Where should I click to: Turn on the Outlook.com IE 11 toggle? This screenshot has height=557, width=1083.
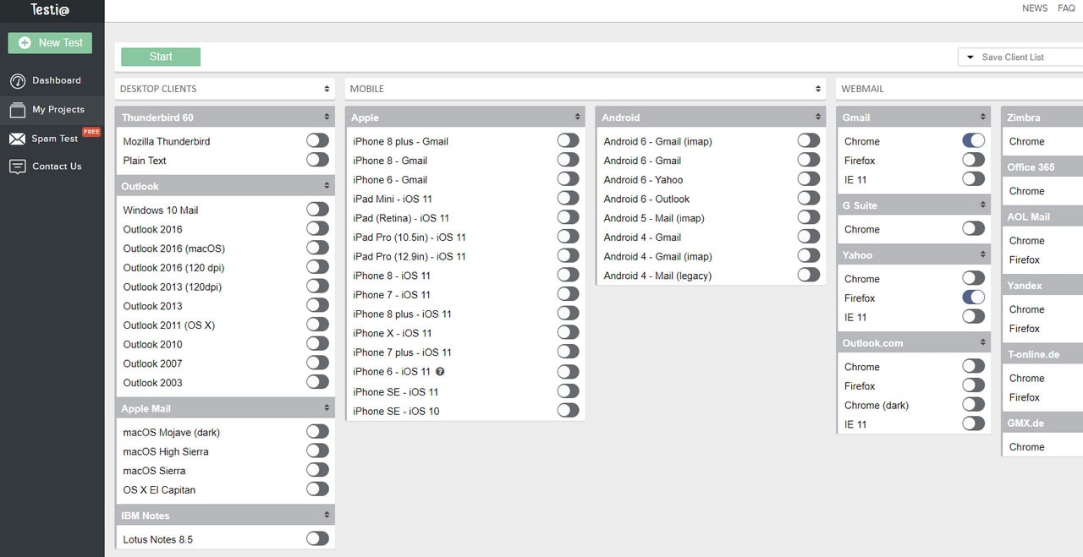pyautogui.click(x=973, y=423)
